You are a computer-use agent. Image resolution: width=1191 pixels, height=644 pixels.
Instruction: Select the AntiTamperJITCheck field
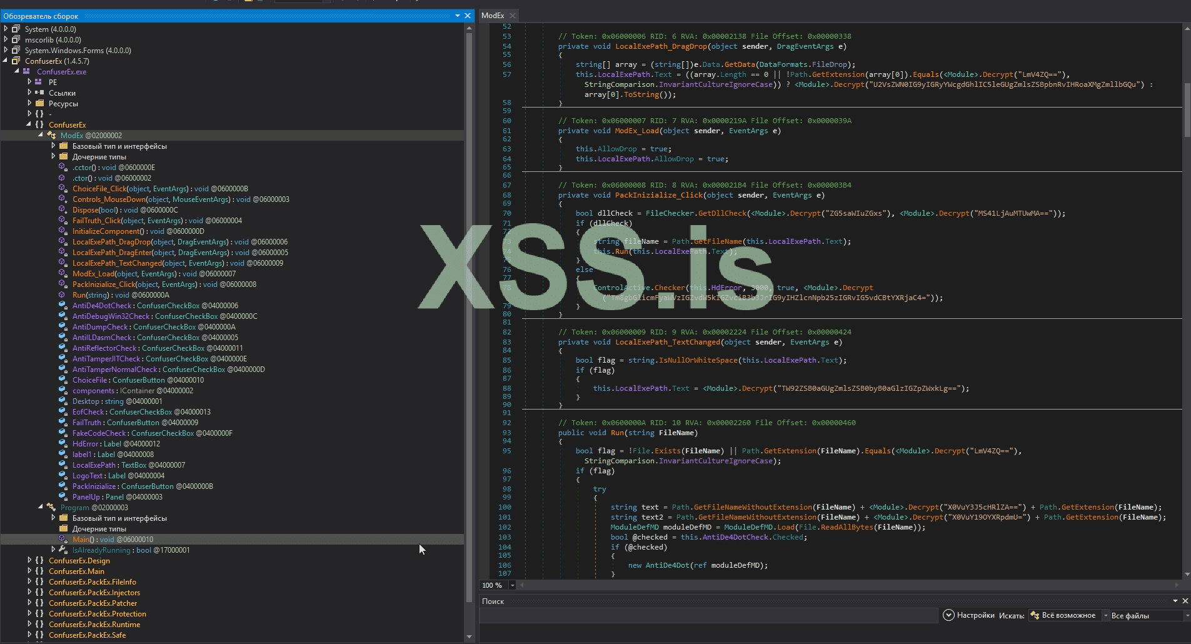pyautogui.click(x=159, y=358)
